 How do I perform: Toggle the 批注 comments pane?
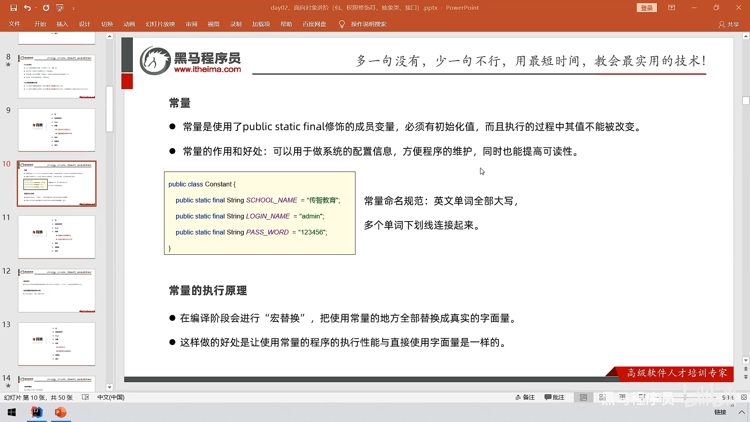click(554, 397)
